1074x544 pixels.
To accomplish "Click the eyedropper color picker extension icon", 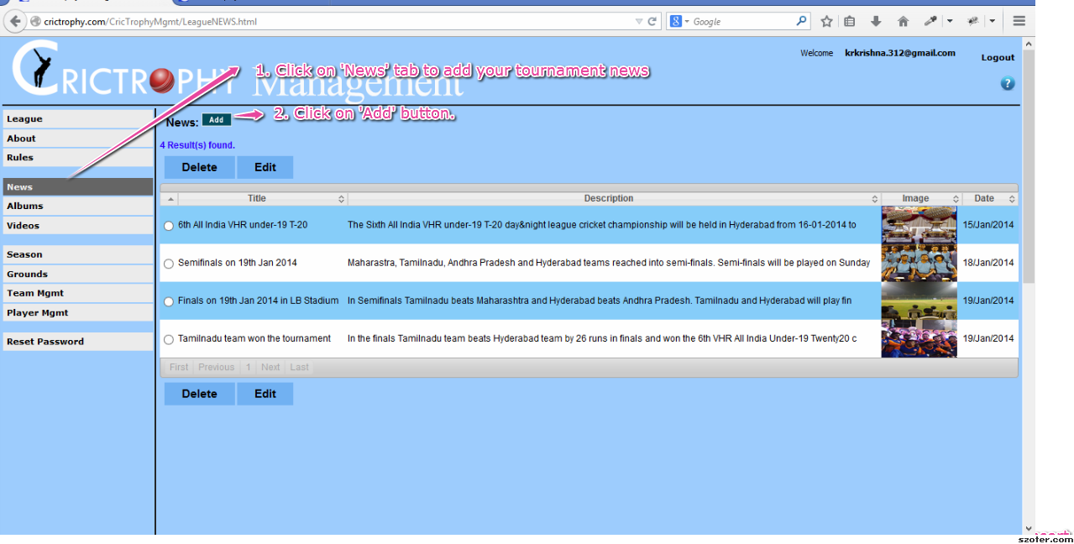I will 930,22.
